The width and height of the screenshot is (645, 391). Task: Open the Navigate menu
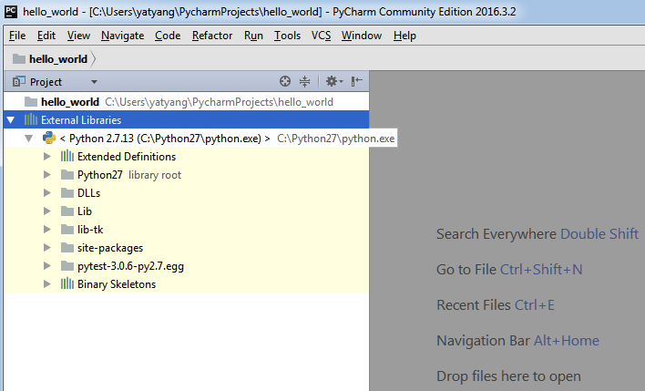click(123, 36)
